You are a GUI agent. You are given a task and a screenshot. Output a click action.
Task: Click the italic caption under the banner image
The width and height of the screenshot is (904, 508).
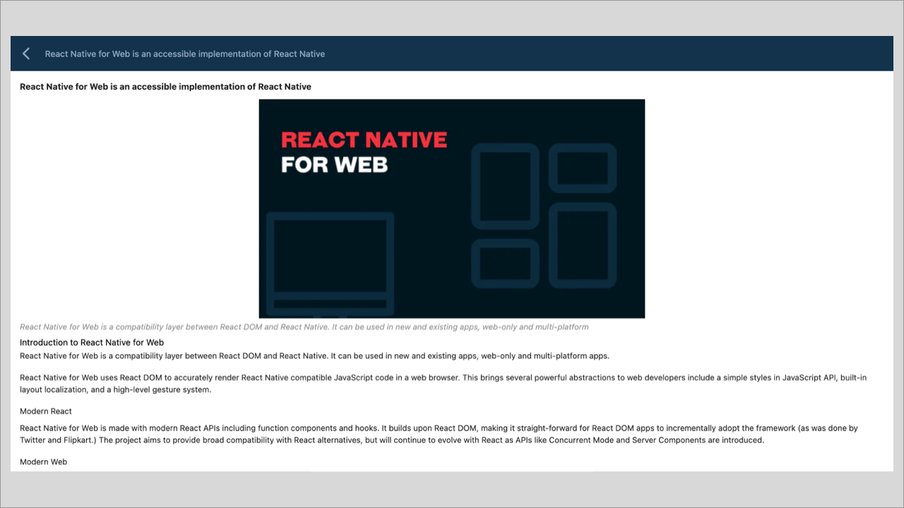point(304,327)
